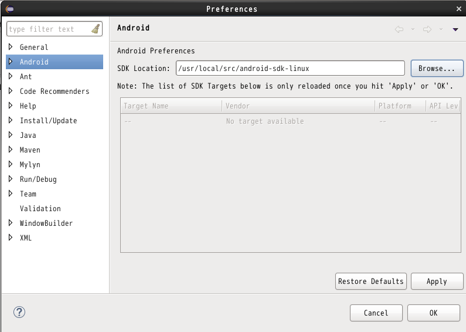Click the help question mark icon
Image resolution: width=466 pixels, height=332 pixels.
[19, 312]
